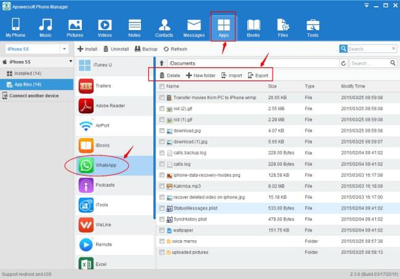
Task: Select recover deleted video on iphone.jpg
Action: click(278, 197)
